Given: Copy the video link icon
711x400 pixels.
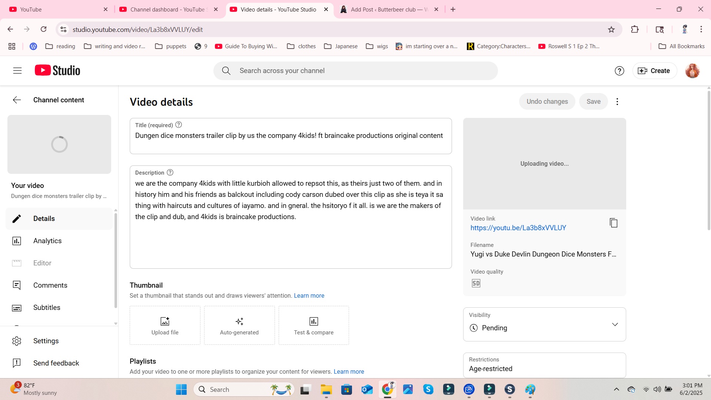Looking at the screenshot, I should pos(613,223).
